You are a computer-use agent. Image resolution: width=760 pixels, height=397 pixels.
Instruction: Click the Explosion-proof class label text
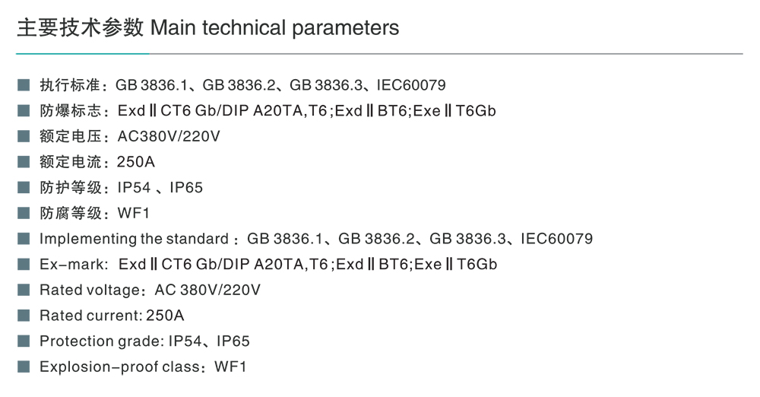click(x=119, y=367)
